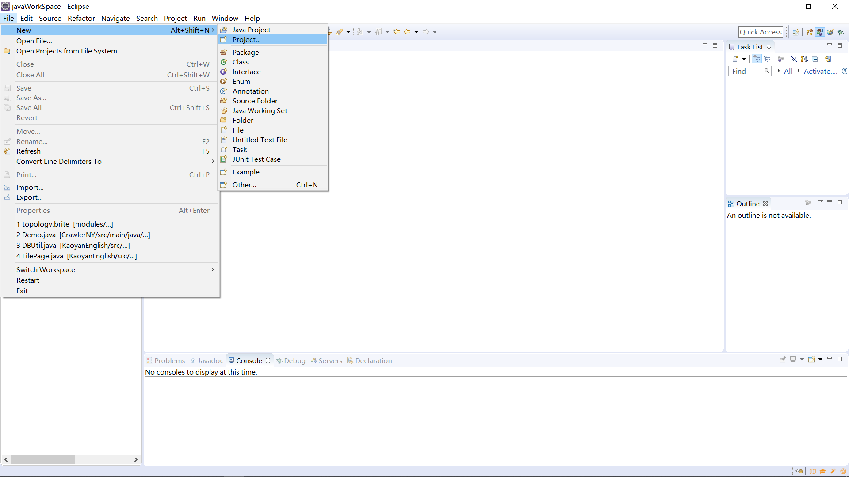Click the Back navigation arrow icon

tap(407, 32)
